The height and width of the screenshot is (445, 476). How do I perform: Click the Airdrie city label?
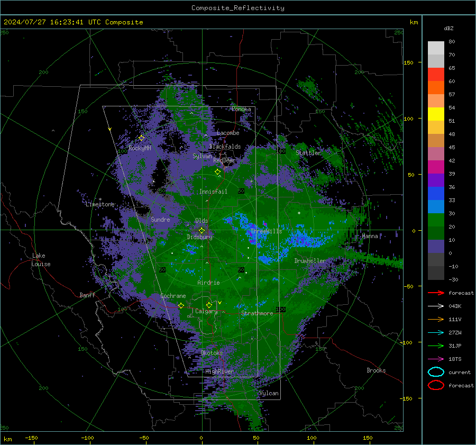click(208, 283)
